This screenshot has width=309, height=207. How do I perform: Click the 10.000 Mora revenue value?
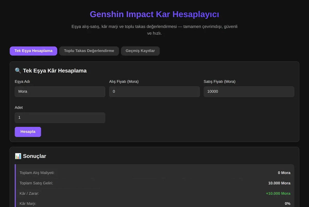click(x=279, y=183)
